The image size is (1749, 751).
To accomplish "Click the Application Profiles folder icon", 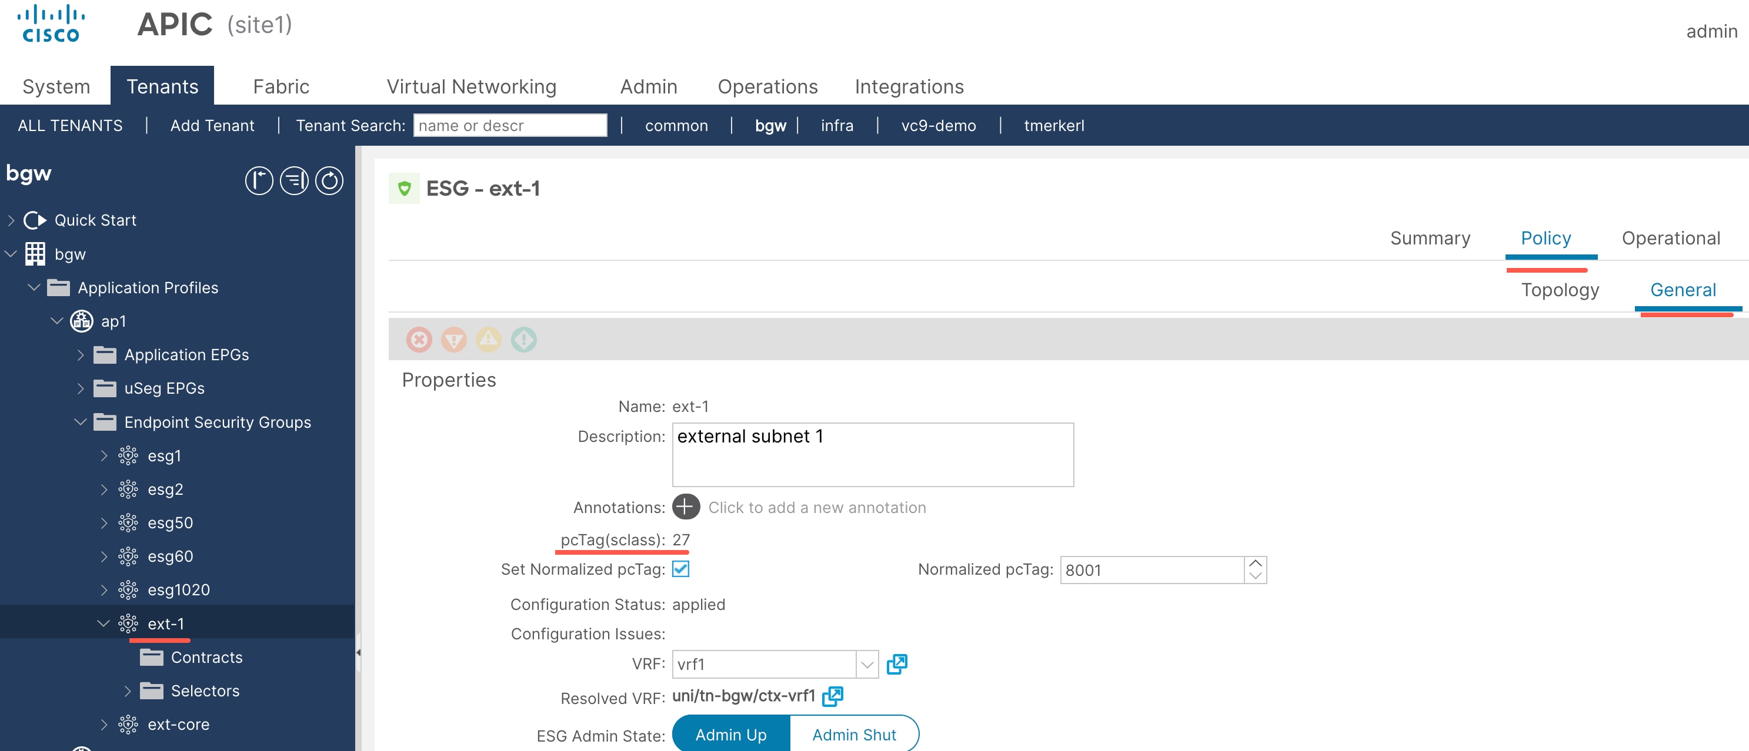I will pos(58,287).
